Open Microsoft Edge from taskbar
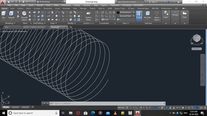Image resolution: width=207 pixels, height=116 pixels. pos(93,113)
